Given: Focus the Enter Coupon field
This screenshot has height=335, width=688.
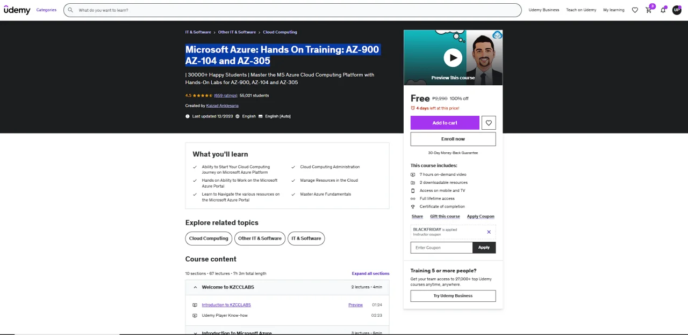Looking at the screenshot, I should (442, 248).
